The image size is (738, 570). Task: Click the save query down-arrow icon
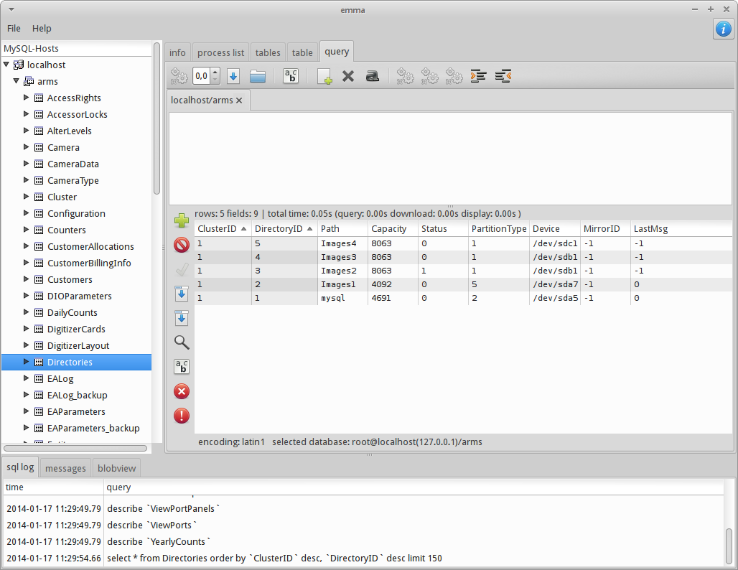233,76
